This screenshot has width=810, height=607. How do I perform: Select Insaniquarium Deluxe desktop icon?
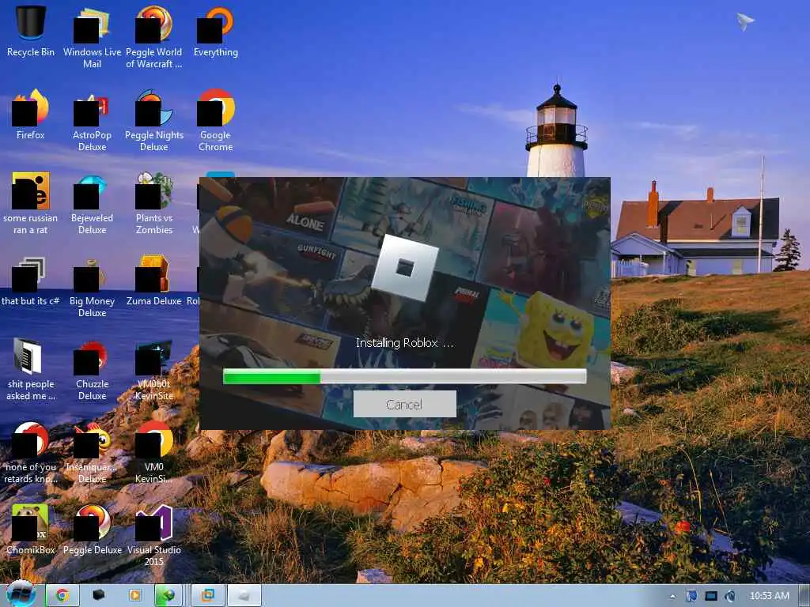tap(92, 452)
